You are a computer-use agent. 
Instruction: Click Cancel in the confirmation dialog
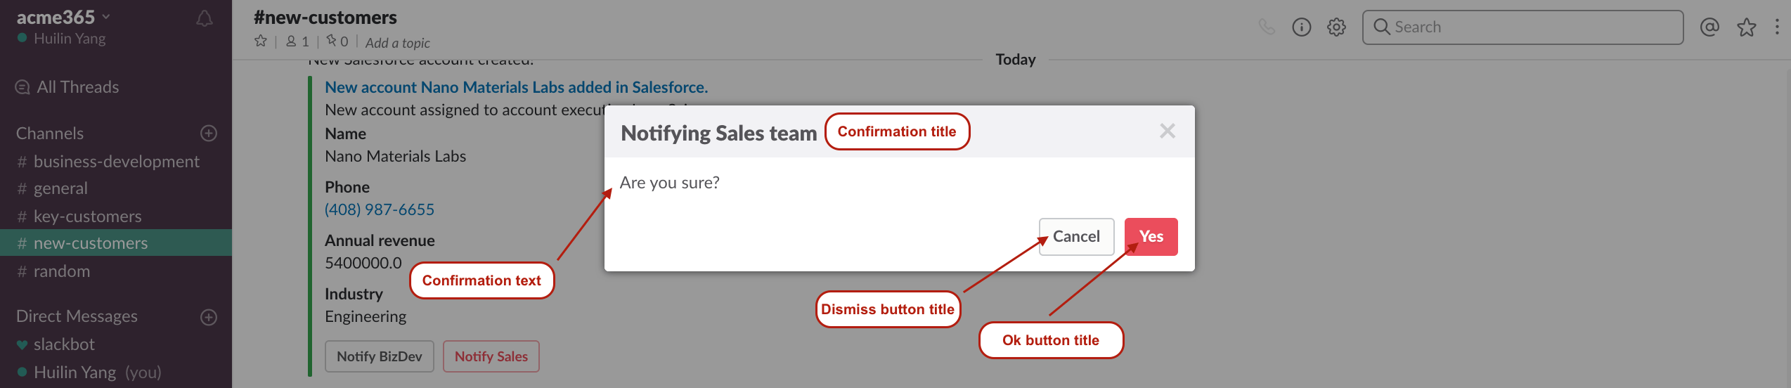pos(1076,237)
